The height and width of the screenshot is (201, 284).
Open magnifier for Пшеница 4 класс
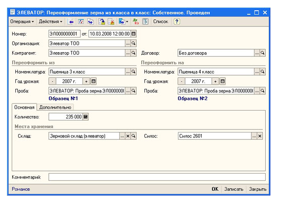click(x=263, y=72)
